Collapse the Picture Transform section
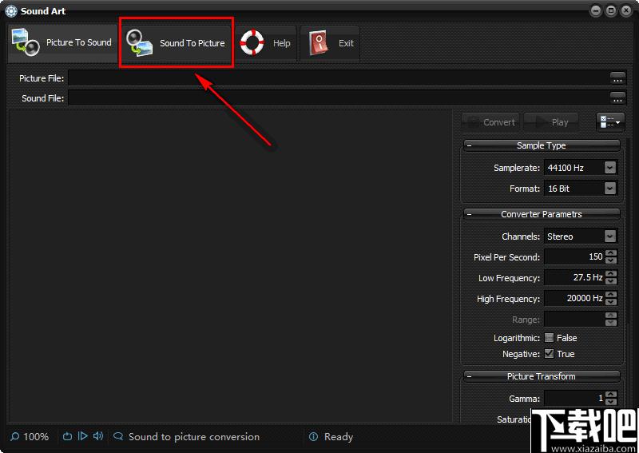The height and width of the screenshot is (453, 639). coord(470,376)
